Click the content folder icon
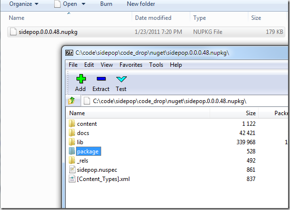The image size is (290, 210). click(x=72, y=123)
